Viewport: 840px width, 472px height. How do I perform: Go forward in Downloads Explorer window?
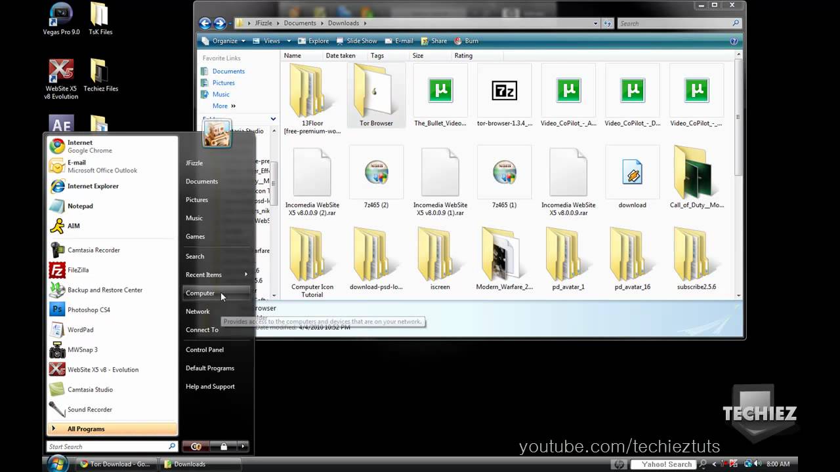click(220, 24)
